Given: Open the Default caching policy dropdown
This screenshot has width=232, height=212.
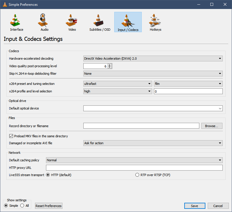Looking at the screenshot, I should [134, 160].
